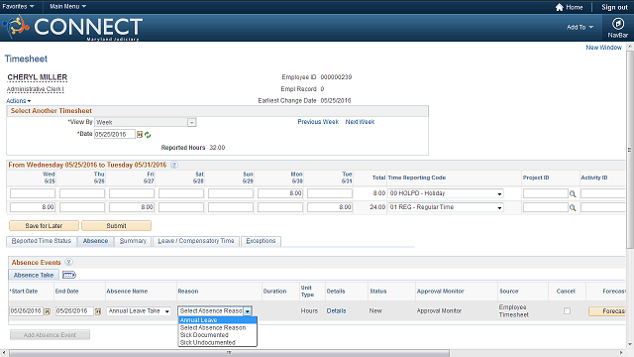Click Holiday row Monday 5/30 hours field
The height and width of the screenshot is (357, 634).
click(x=280, y=193)
